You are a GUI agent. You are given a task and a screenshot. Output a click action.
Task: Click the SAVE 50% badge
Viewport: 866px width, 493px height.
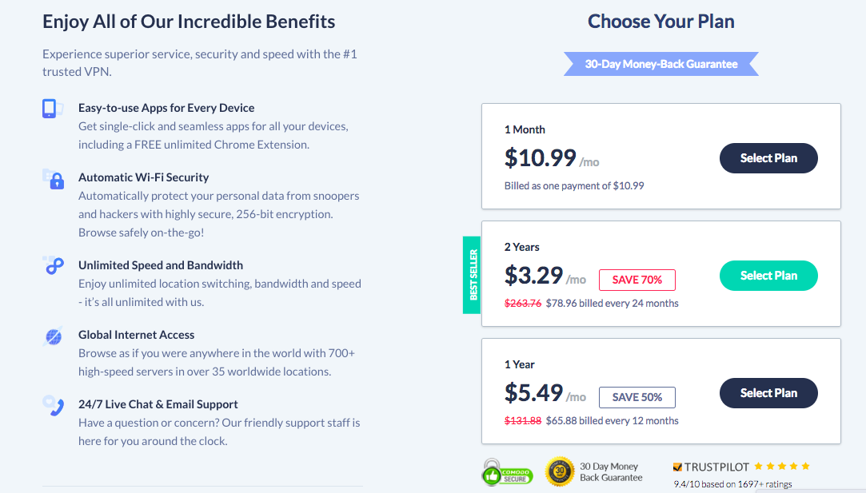tap(637, 397)
